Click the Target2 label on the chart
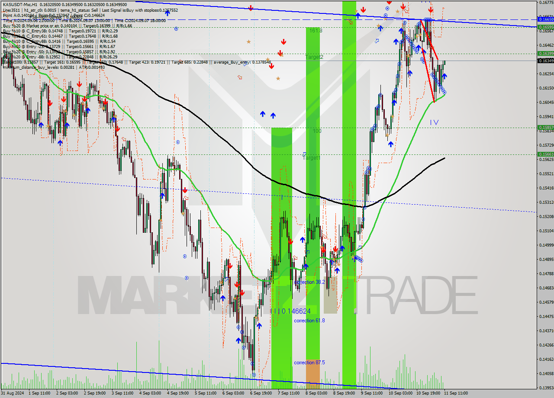This screenshot has height=398, width=554. click(x=314, y=57)
